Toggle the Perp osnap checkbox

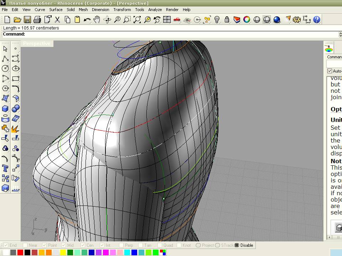[x=121, y=245]
